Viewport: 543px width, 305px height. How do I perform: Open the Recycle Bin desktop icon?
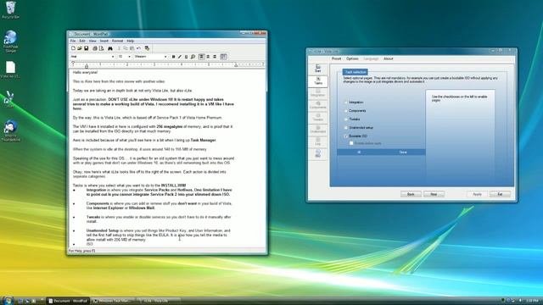(11, 9)
